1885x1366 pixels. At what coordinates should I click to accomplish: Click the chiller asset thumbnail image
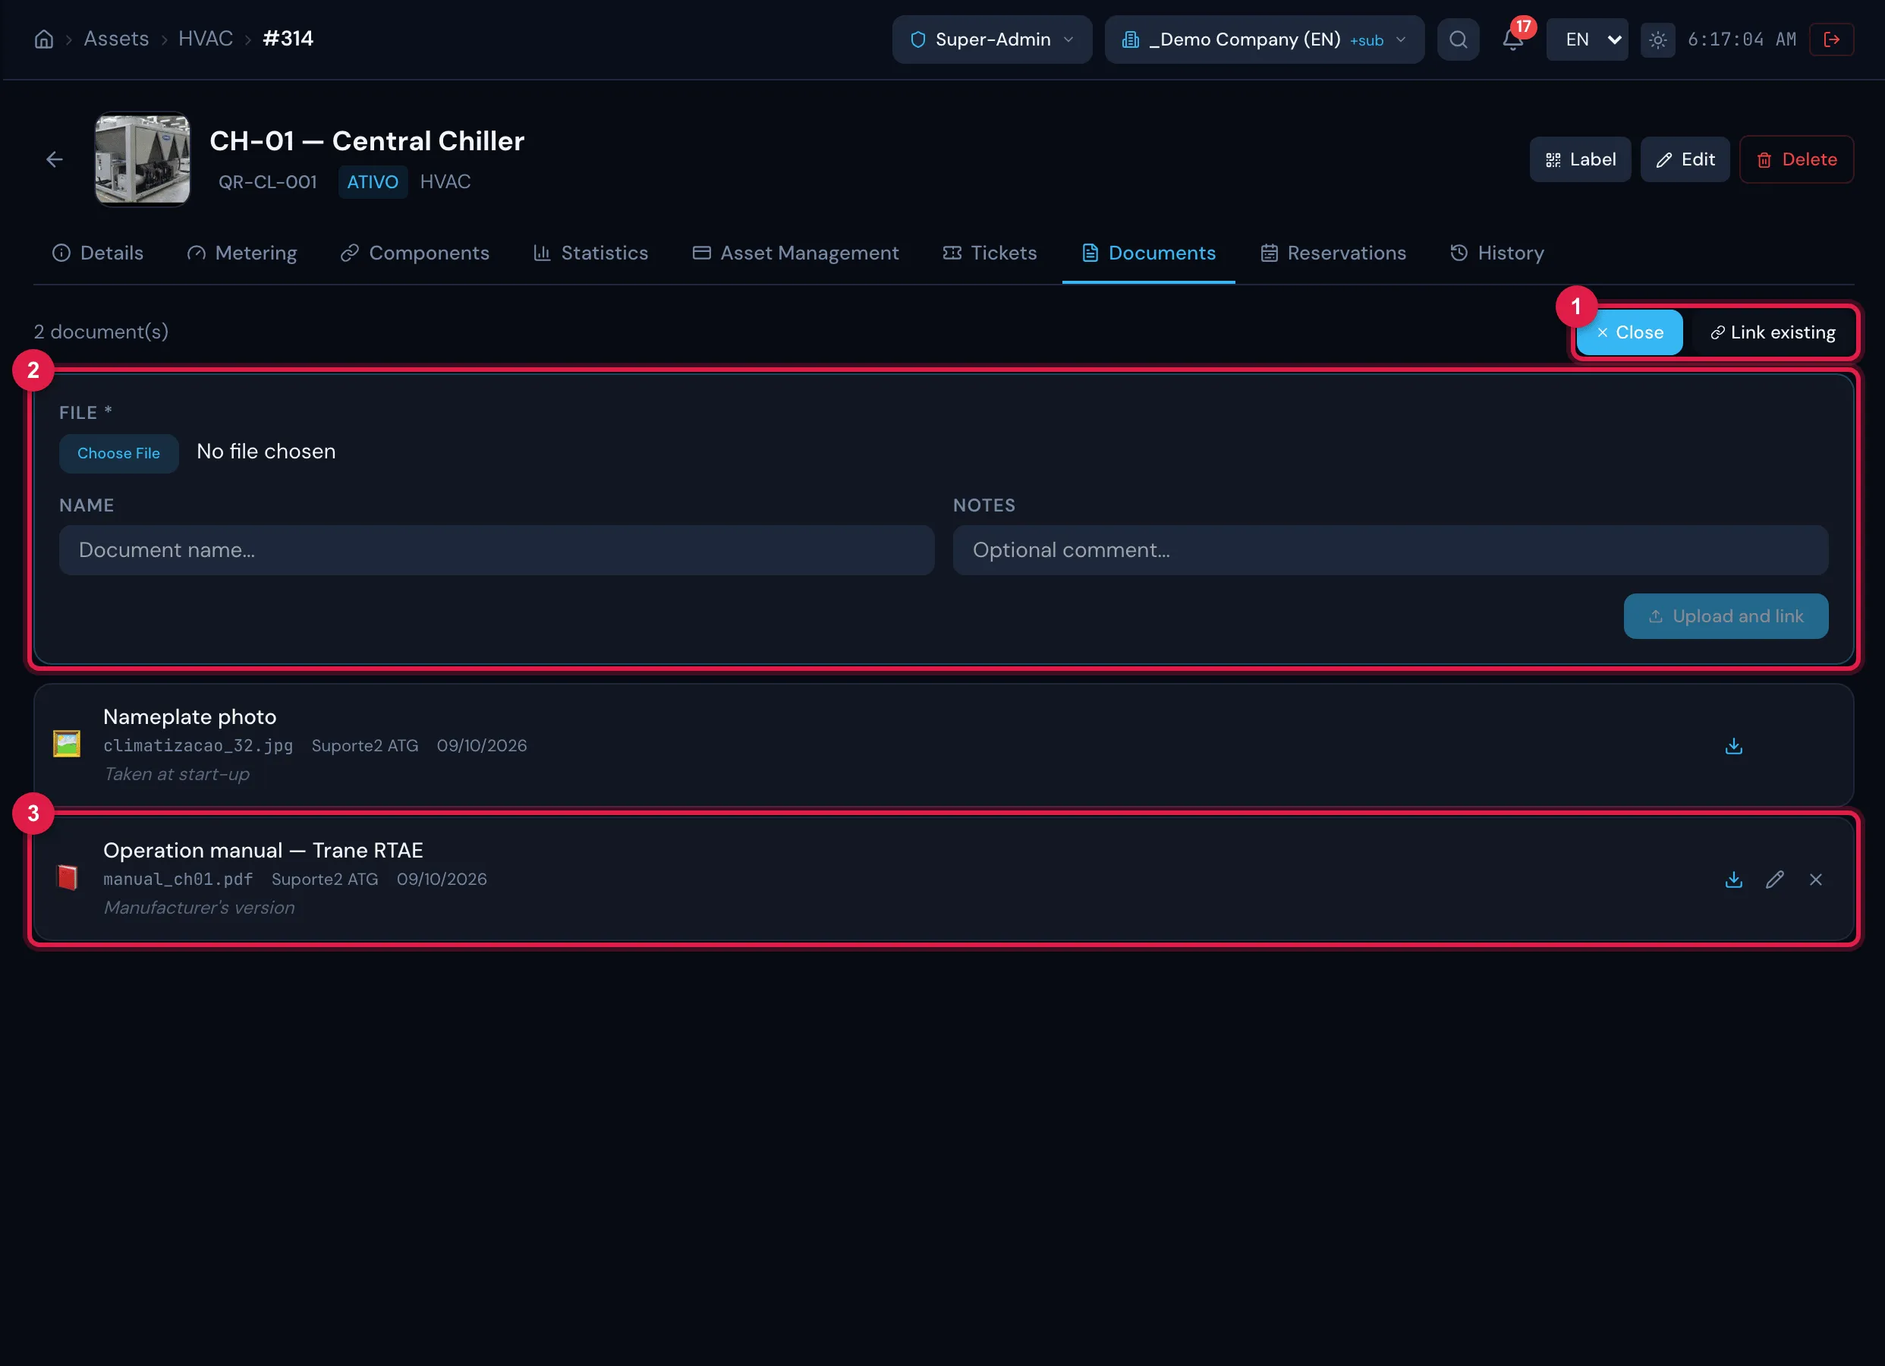pyautogui.click(x=142, y=159)
